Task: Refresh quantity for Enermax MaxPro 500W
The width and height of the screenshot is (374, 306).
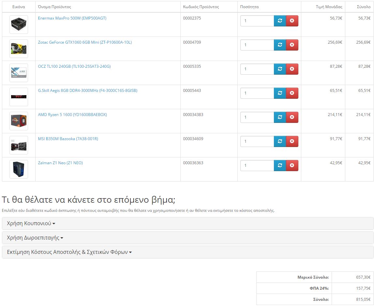Action: 280,21
